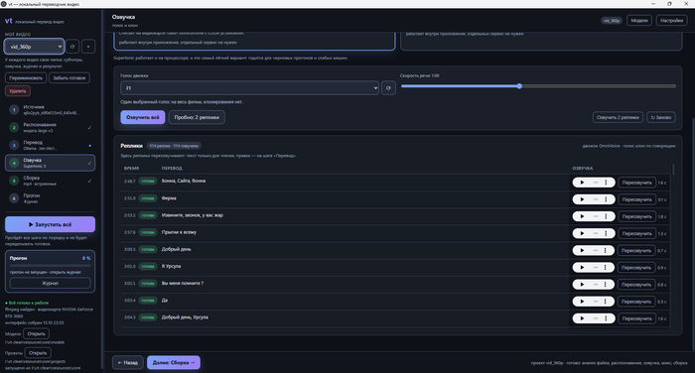This screenshot has width=695, height=373.
Task: Select step 4 «Озвучка»
Action: click(50, 163)
